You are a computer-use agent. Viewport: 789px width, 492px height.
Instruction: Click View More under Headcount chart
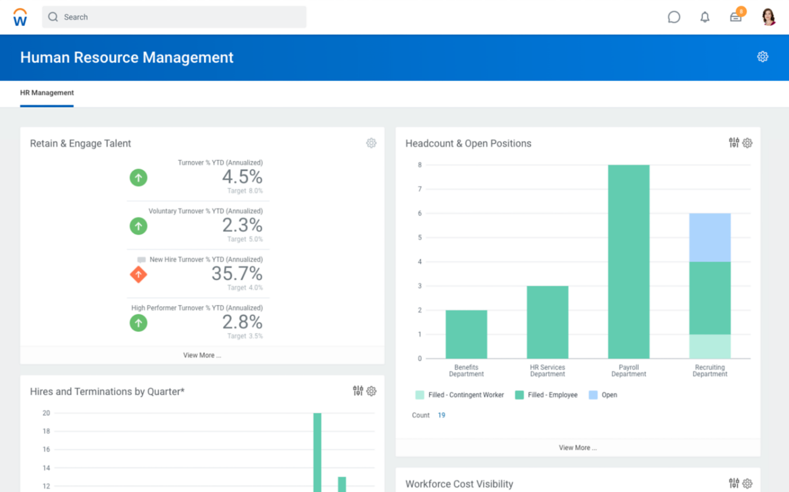tap(578, 448)
